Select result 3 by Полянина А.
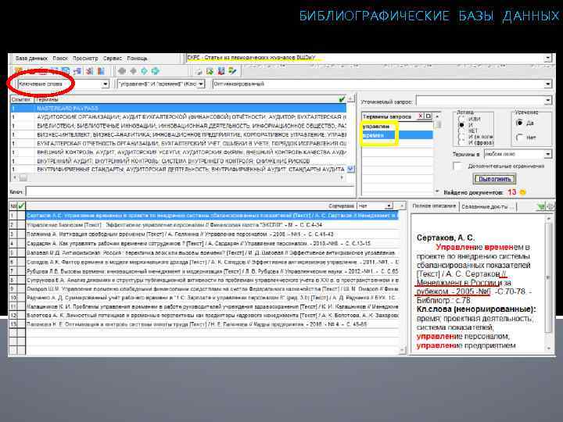This screenshot has width=563, height=422. coord(212,234)
